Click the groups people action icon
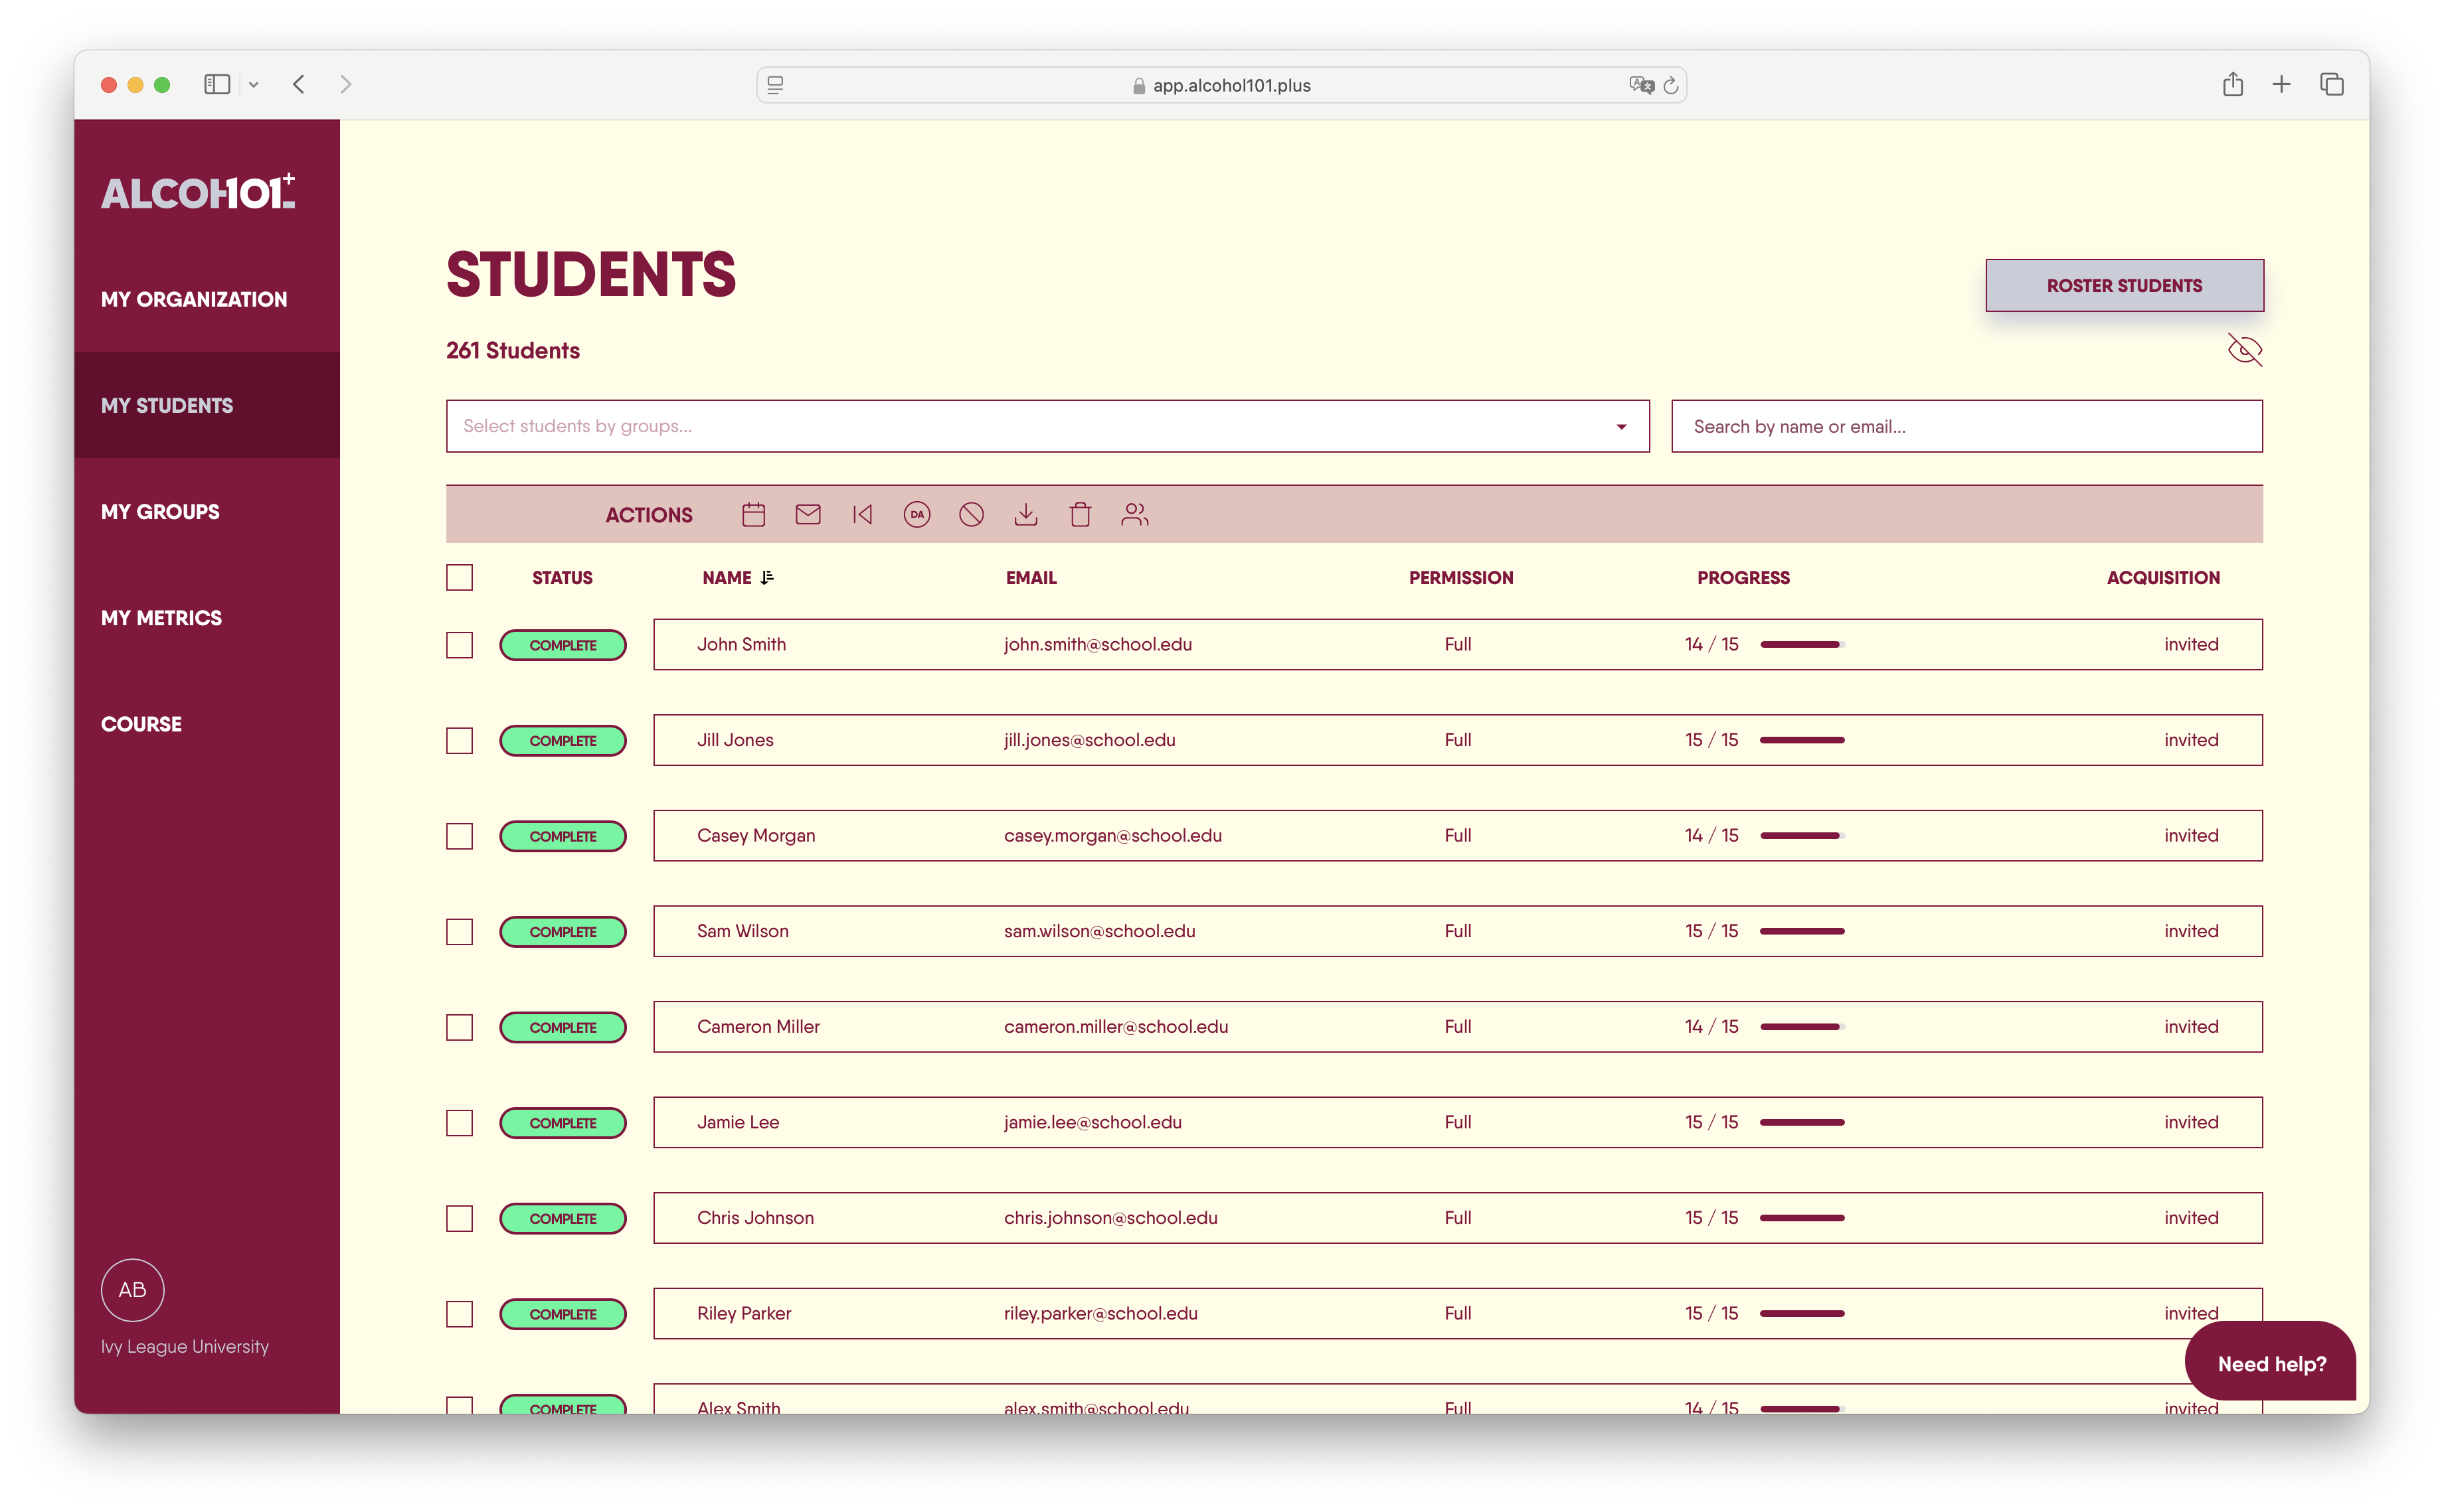Screen dimensions: 2444x1512 pos(1134,514)
